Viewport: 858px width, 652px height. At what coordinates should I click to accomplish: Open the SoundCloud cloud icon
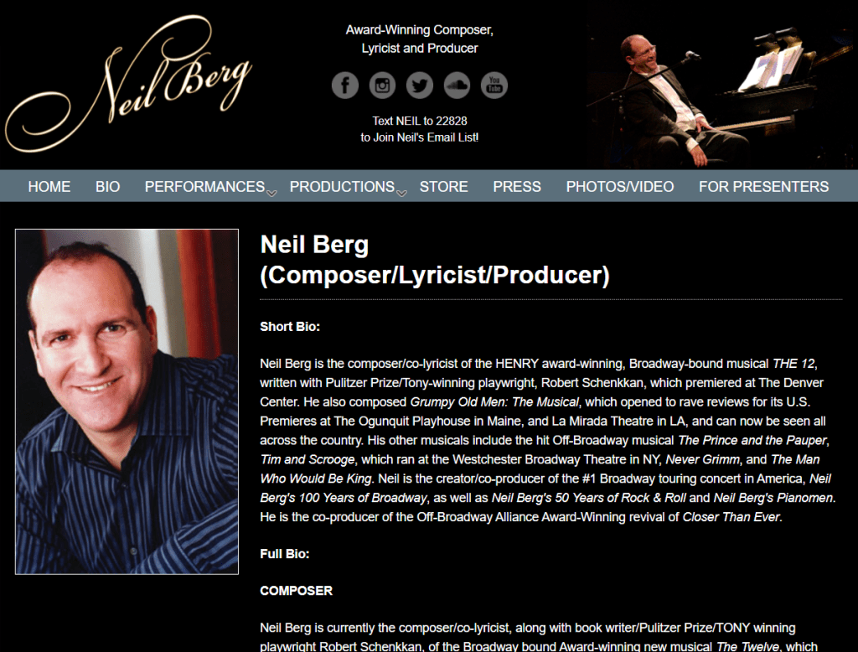(x=457, y=85)
